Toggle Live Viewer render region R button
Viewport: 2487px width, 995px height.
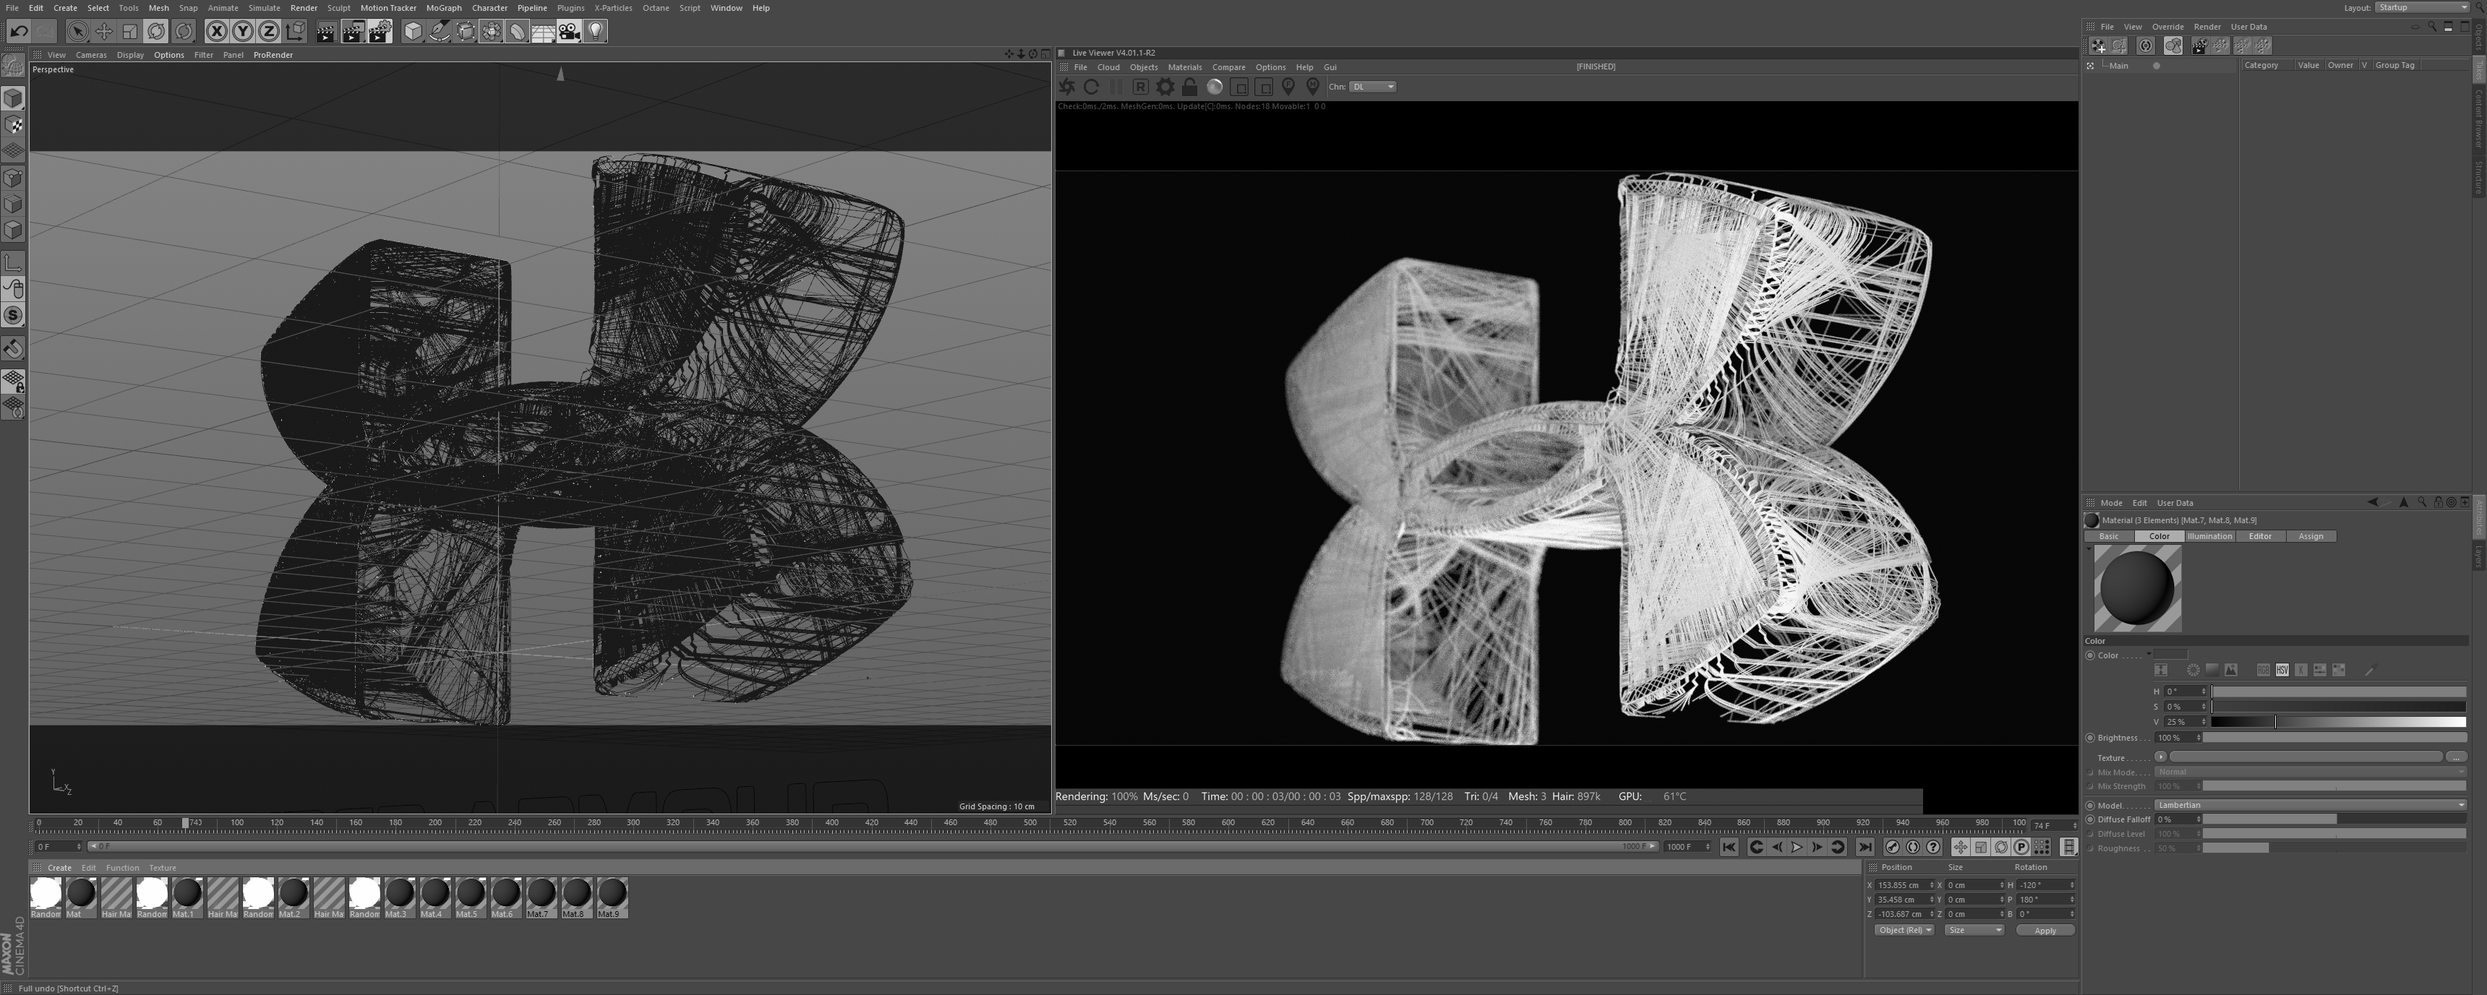coord(1140,87)
